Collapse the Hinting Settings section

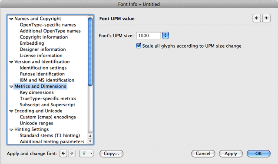click(x=11, y=130)
